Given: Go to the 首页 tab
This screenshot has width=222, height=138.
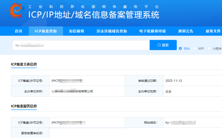Looking at the screenshot, I should tap(18, 31).
